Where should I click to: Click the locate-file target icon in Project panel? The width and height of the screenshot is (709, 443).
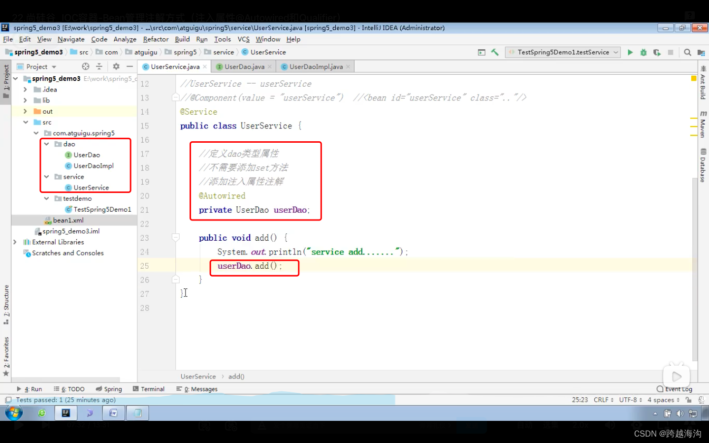coord(86,66)
